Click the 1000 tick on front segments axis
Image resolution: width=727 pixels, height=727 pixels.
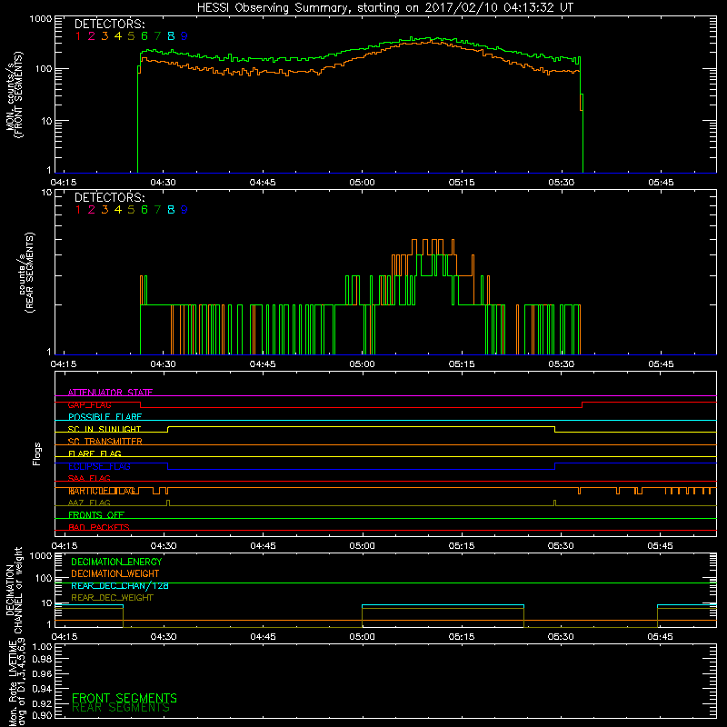point(40,19)
